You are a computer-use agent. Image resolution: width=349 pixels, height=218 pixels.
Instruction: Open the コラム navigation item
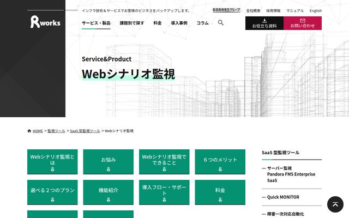click(202, 23)
